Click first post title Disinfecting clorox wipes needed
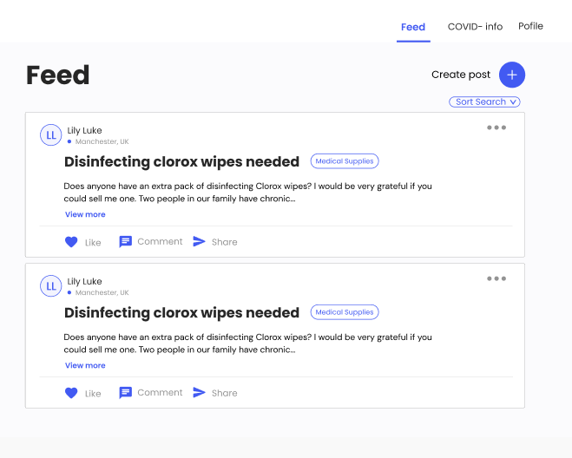Viewport: 572px width, 458px height. 181,161
